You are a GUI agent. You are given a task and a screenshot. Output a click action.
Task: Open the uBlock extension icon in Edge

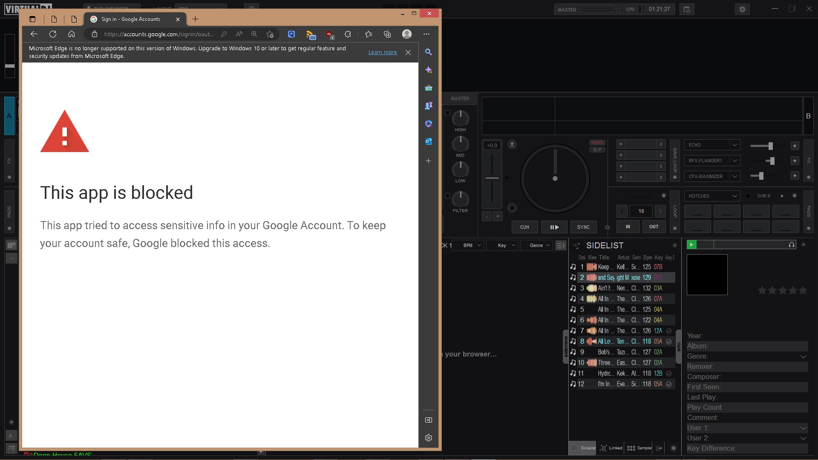(329, 34)
